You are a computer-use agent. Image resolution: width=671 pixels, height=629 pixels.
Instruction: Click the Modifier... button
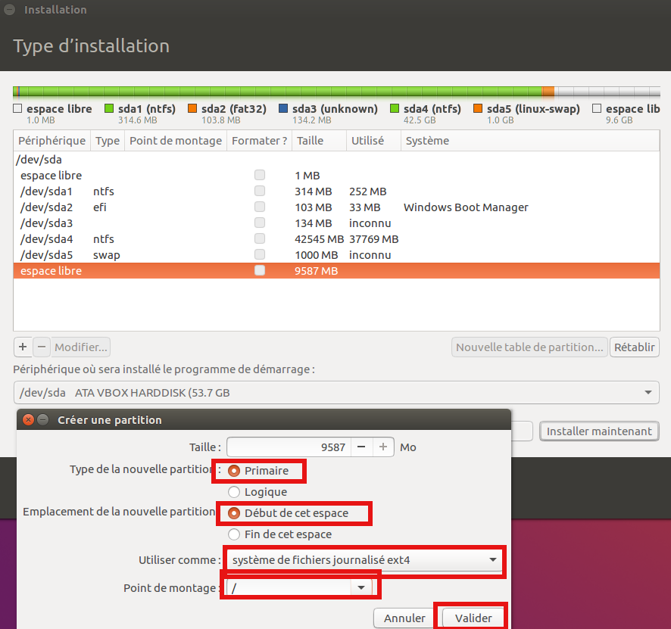81,347
